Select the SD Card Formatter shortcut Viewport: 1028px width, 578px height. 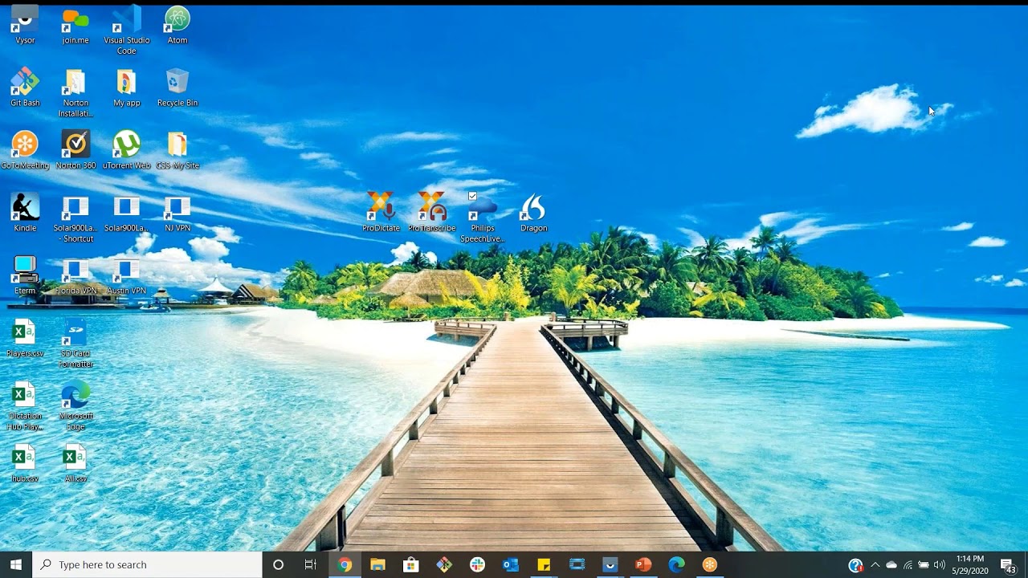click(x=75, y=344)
